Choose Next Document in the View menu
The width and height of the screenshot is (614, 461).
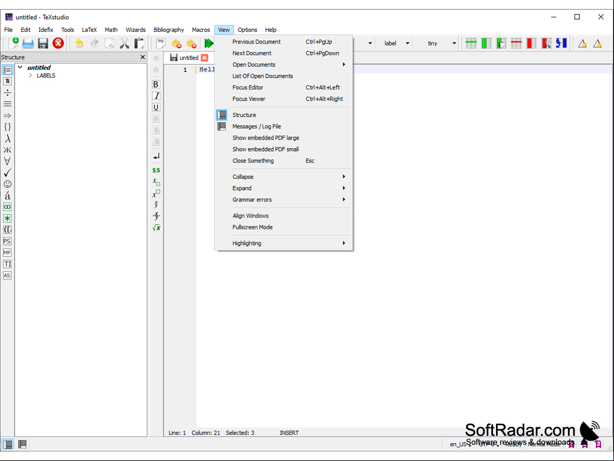[284, 53]
